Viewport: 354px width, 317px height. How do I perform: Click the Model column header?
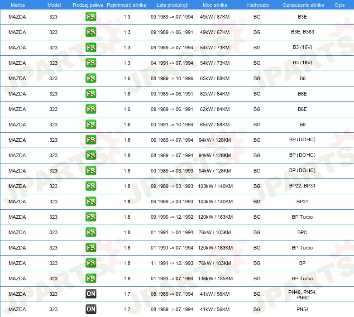54,5
